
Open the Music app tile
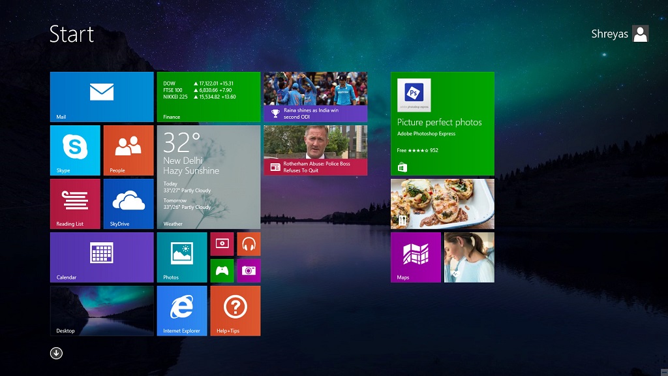click(249, 244)
